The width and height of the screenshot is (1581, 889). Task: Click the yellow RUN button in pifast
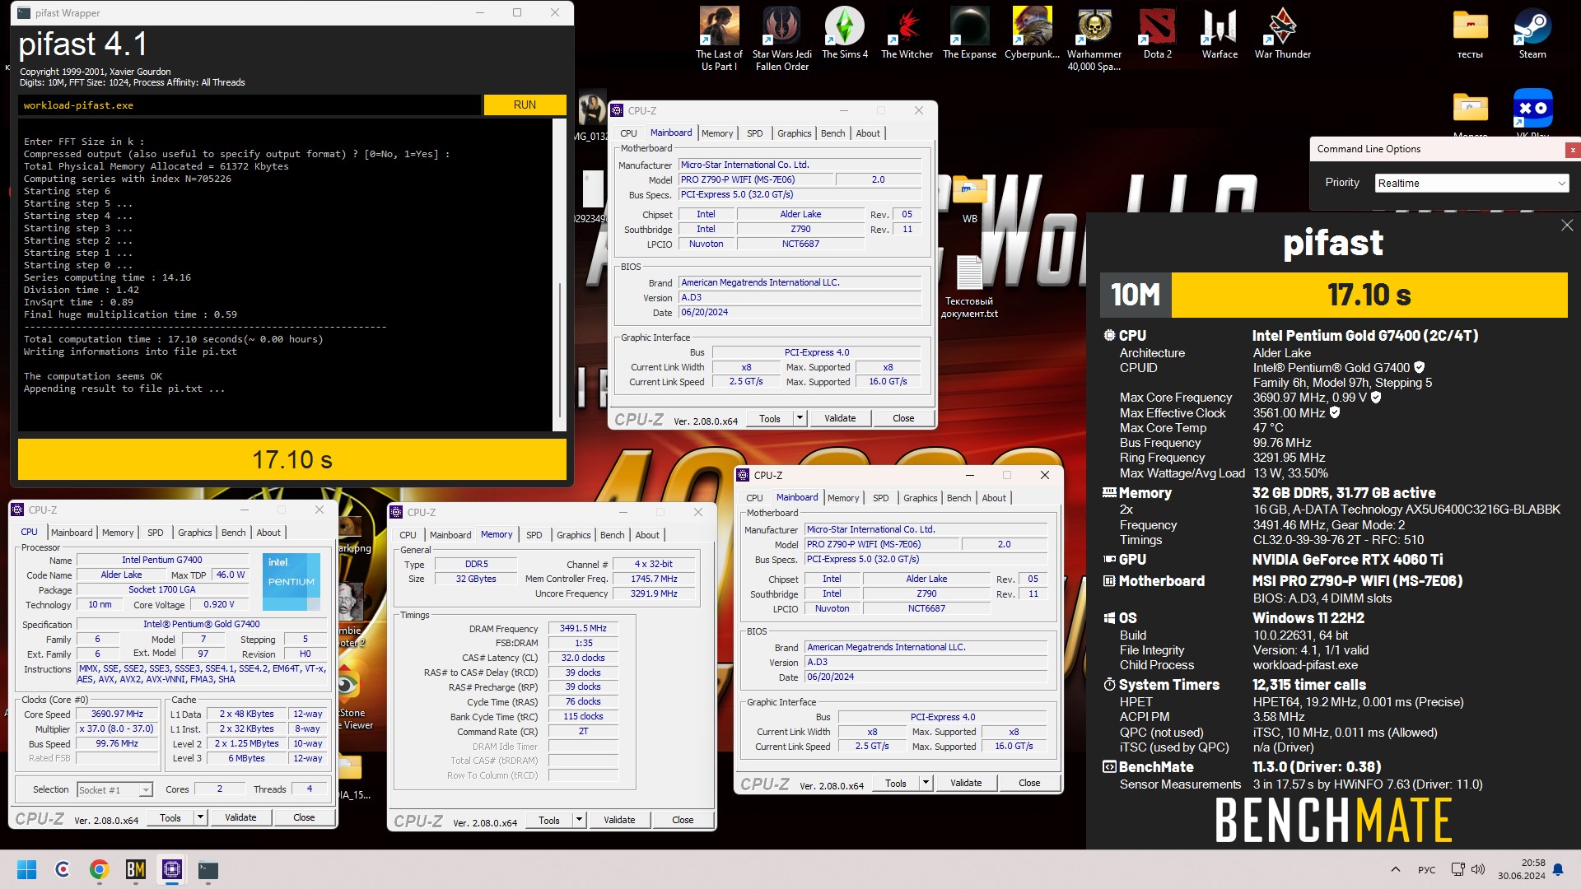(525, 105)
